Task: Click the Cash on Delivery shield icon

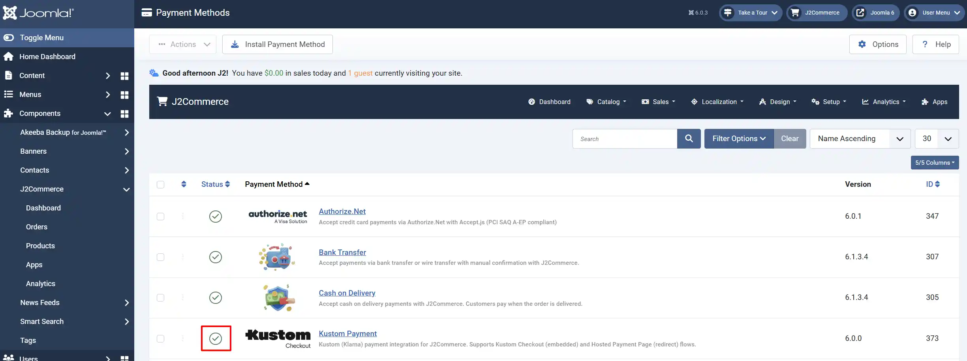Action: tap(279, 298)
